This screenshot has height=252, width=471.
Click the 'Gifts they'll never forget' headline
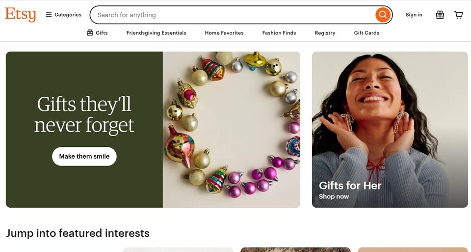[84, 114]
